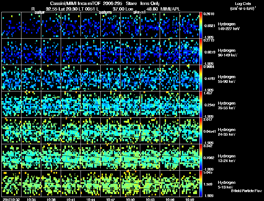Screen dimensions: 264x201
Task: Click the 2.017 colorbar value
Action: 208,119
